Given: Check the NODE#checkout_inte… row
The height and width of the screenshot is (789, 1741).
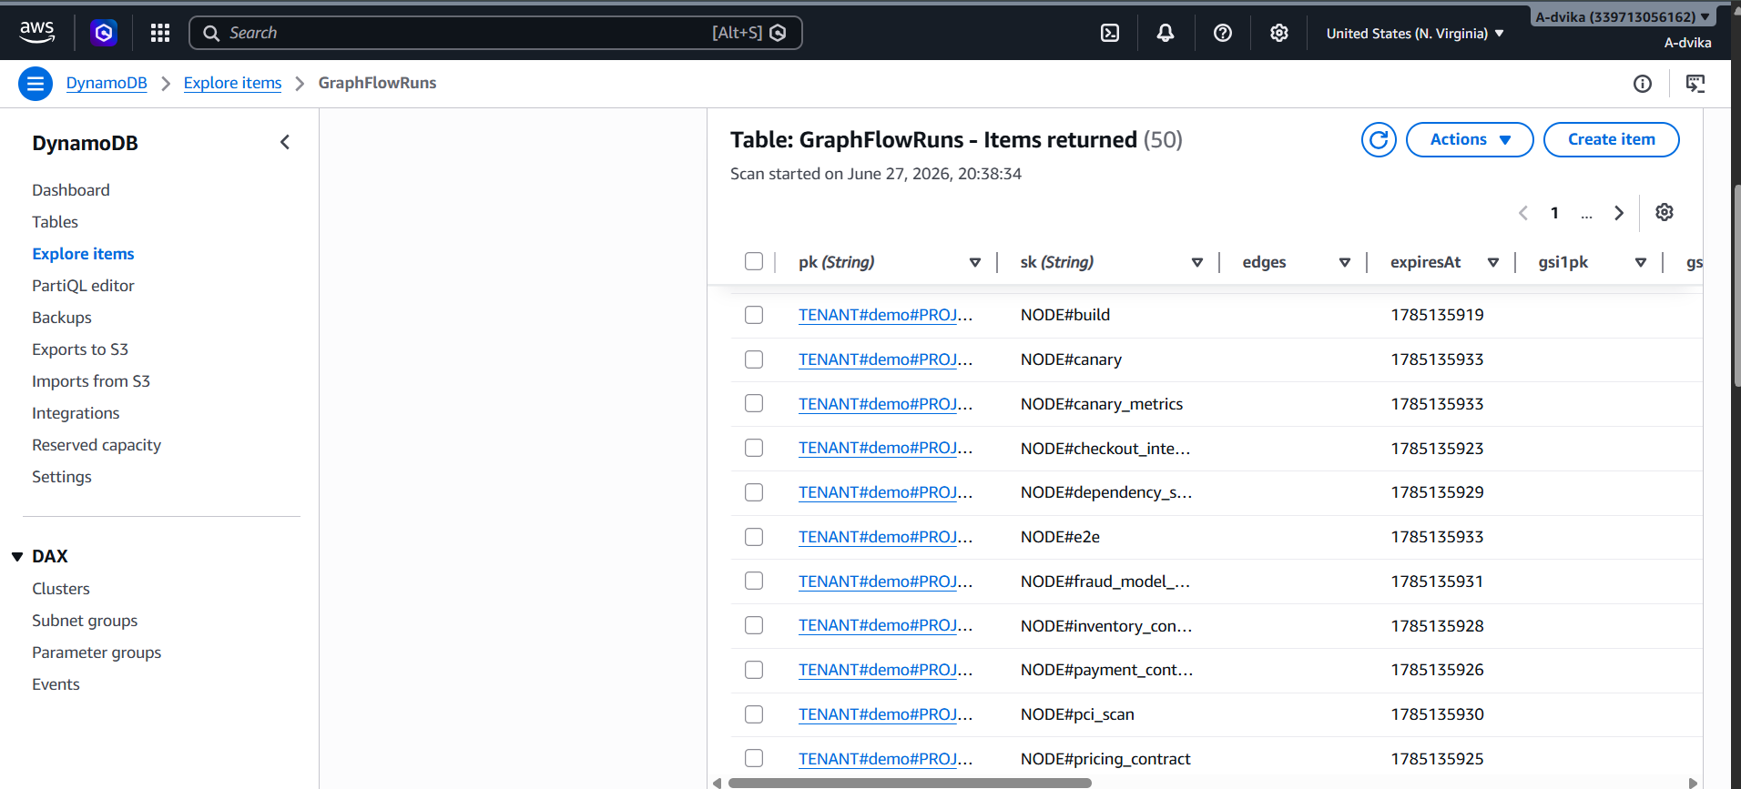Looking at the screenshot, I should (754, 448).
